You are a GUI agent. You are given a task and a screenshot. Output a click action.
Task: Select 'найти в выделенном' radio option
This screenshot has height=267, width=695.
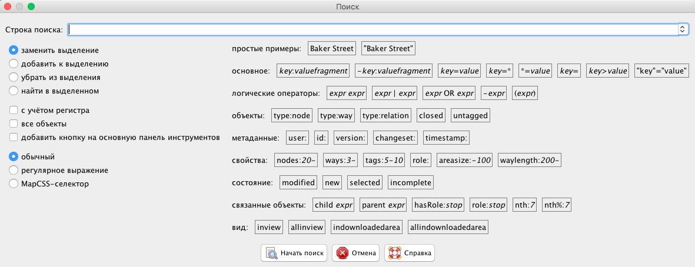point(14,91)
